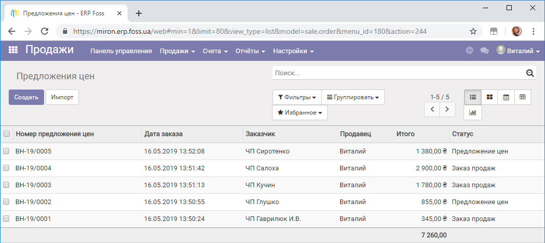Expand the Группировать dropdown
This screenshot has height=243, width=545.
click(x=353, y=97)
